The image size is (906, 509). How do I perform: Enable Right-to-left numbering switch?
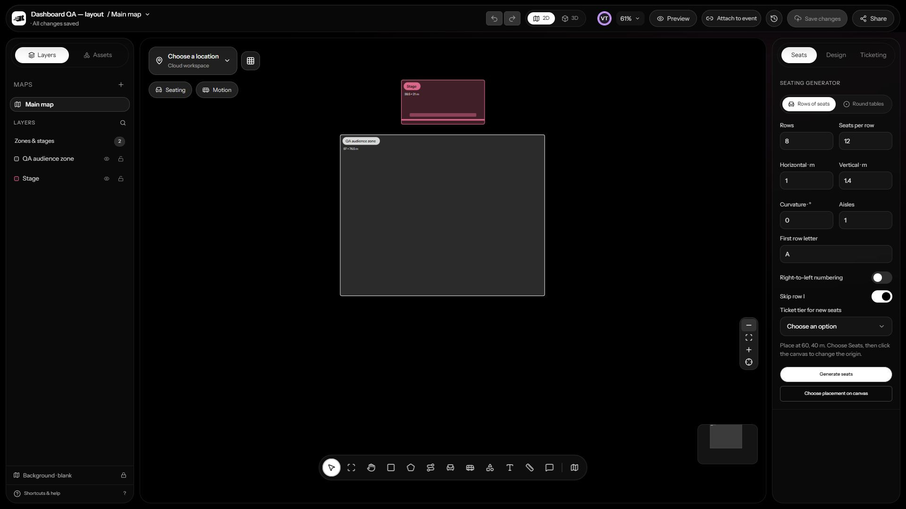(x=881, y=278)
